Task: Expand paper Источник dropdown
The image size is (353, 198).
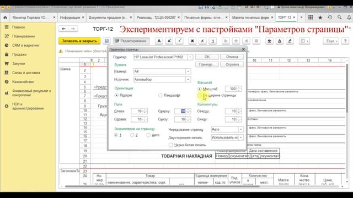Action: (x=188, y=79)
